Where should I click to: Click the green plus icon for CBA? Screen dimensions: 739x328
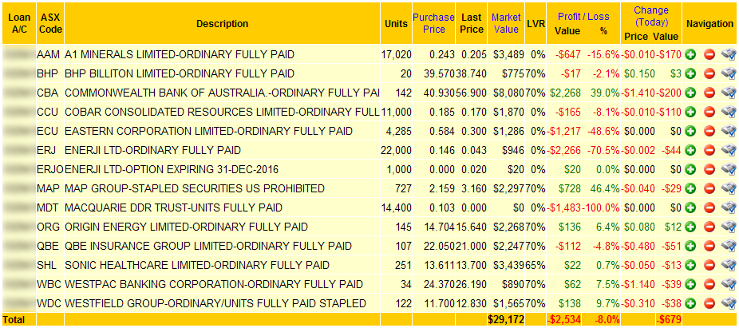click(x=690, y=93)
